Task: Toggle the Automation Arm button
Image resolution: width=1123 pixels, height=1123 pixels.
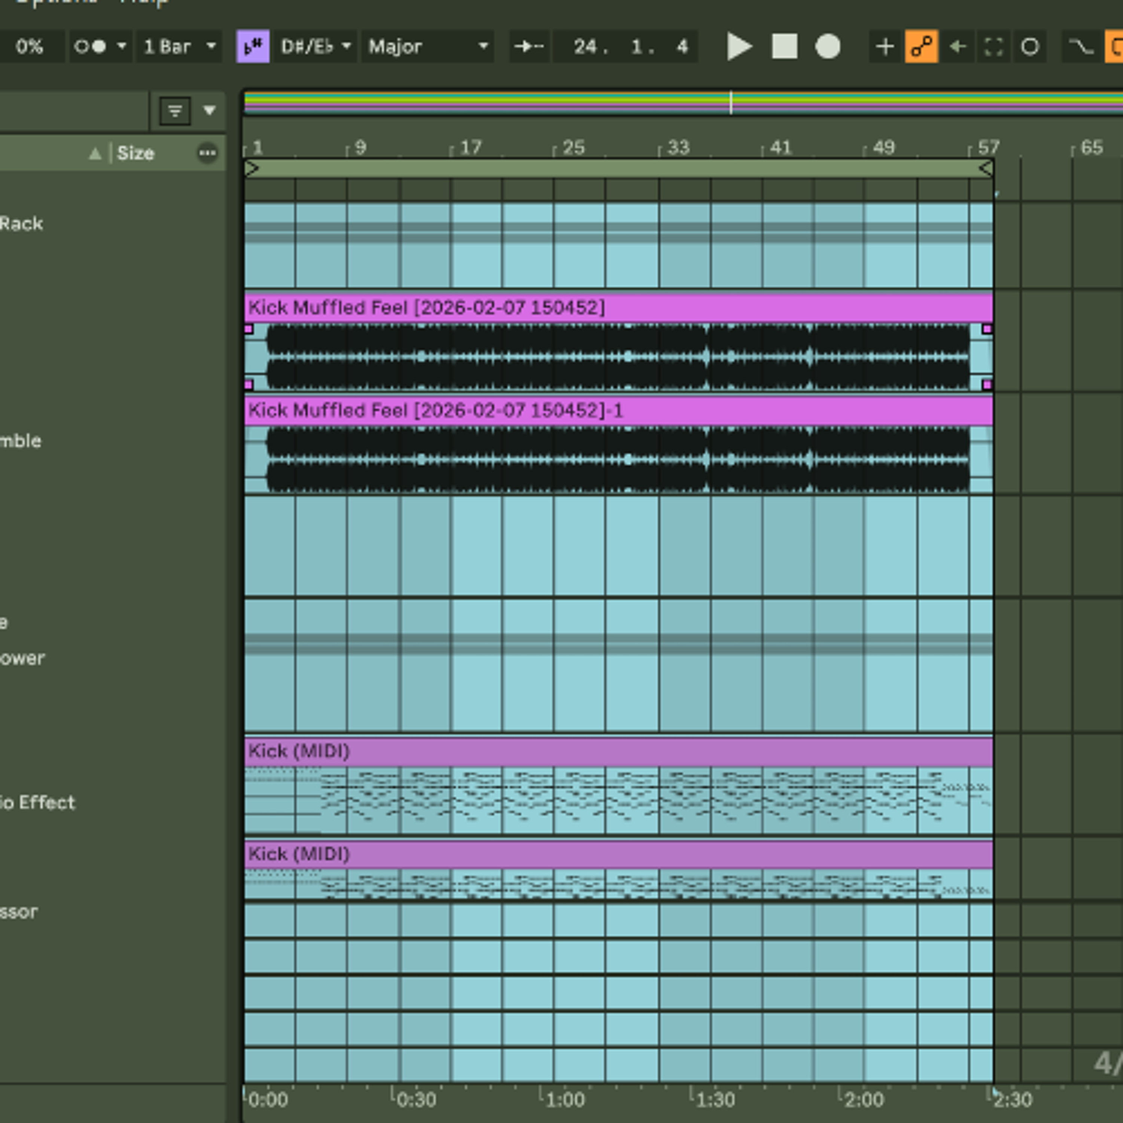Action: pos(921,46)
